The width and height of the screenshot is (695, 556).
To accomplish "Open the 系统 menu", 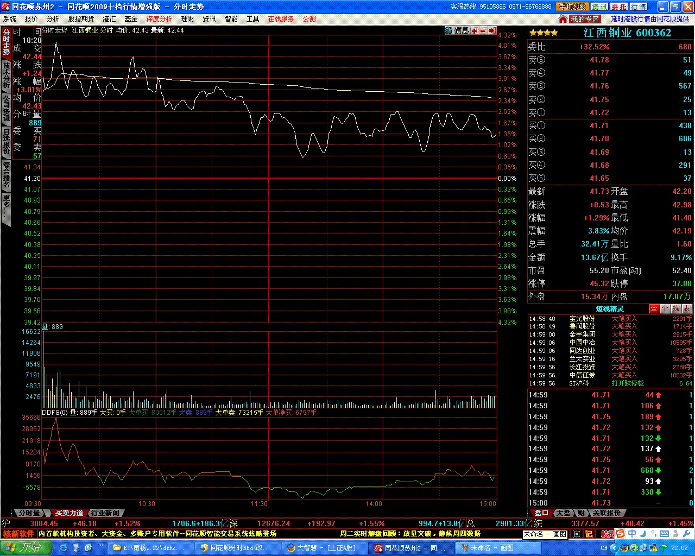I will tap(10, 19).
